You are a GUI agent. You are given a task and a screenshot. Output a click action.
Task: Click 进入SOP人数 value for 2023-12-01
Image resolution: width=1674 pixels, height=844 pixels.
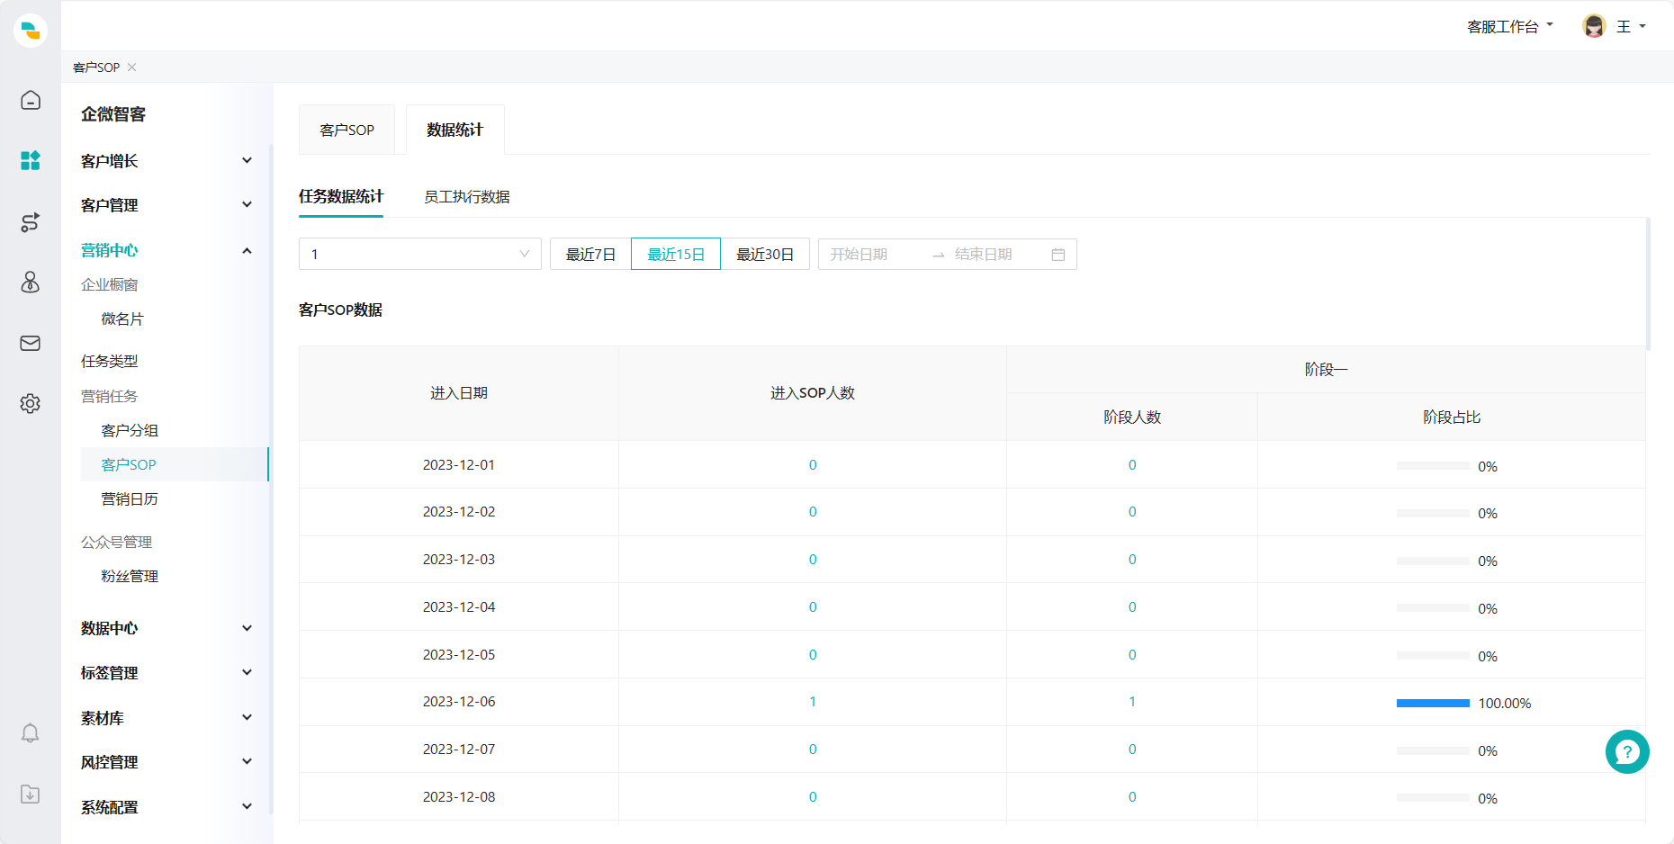click(813, 465)
